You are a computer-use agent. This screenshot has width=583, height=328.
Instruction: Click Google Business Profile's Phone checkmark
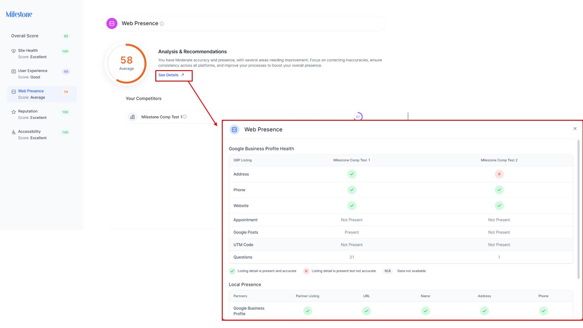543,311
